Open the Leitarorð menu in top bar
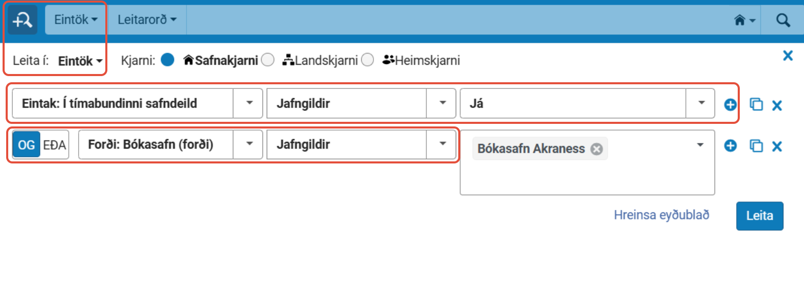Image resolution: width=804 pixels, height=294 pixels. click(x=147, y=21)
